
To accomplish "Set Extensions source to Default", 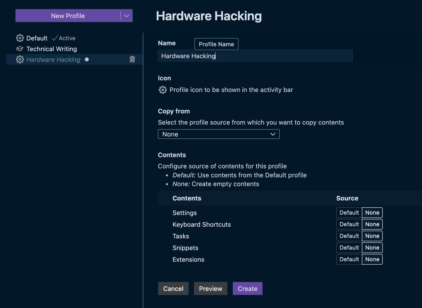I will point(349,259).
